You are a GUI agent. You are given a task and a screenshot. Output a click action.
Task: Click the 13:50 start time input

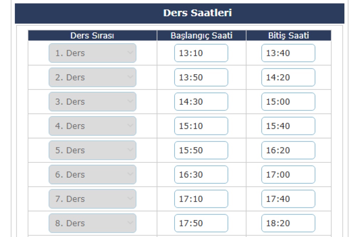coord(201,77)
